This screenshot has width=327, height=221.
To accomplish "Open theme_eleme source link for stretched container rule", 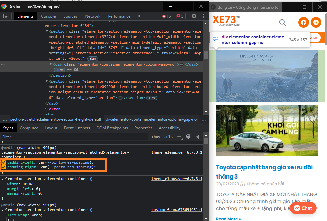I will pos(177,152).
